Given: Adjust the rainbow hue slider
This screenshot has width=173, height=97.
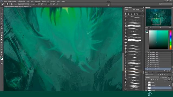Looking at the screenshot, I should point(171,40).
